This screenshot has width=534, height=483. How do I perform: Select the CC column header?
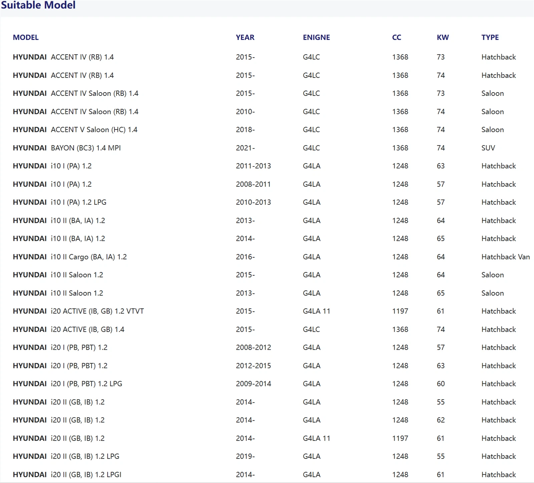(396, 37)
